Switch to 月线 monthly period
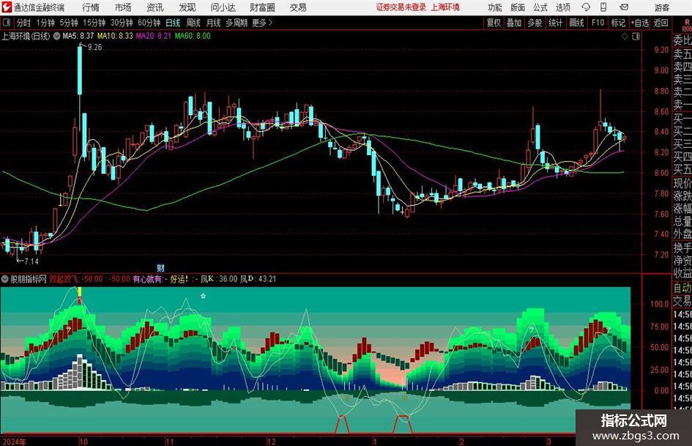 point(213,23)
